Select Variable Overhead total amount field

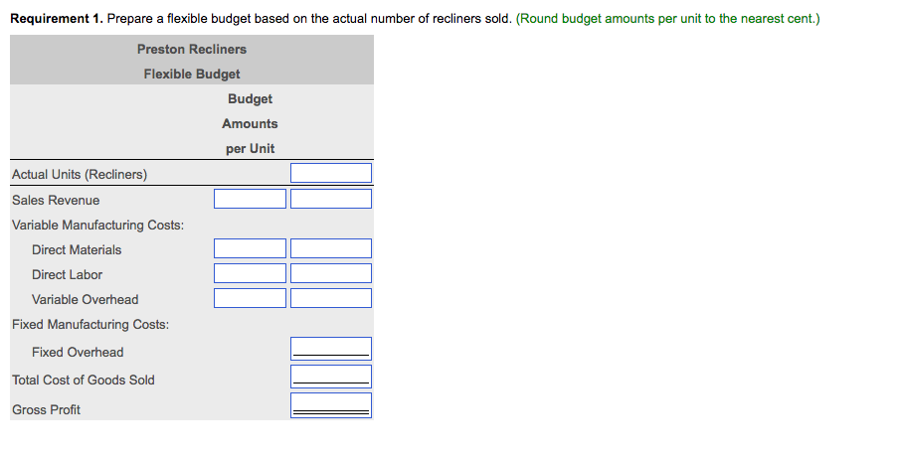[x=331, y=298]
